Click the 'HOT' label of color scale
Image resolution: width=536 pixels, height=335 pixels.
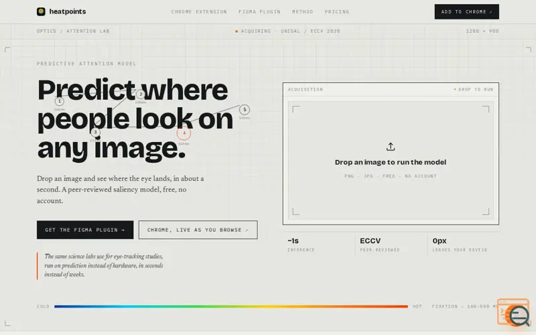point(417,306)
